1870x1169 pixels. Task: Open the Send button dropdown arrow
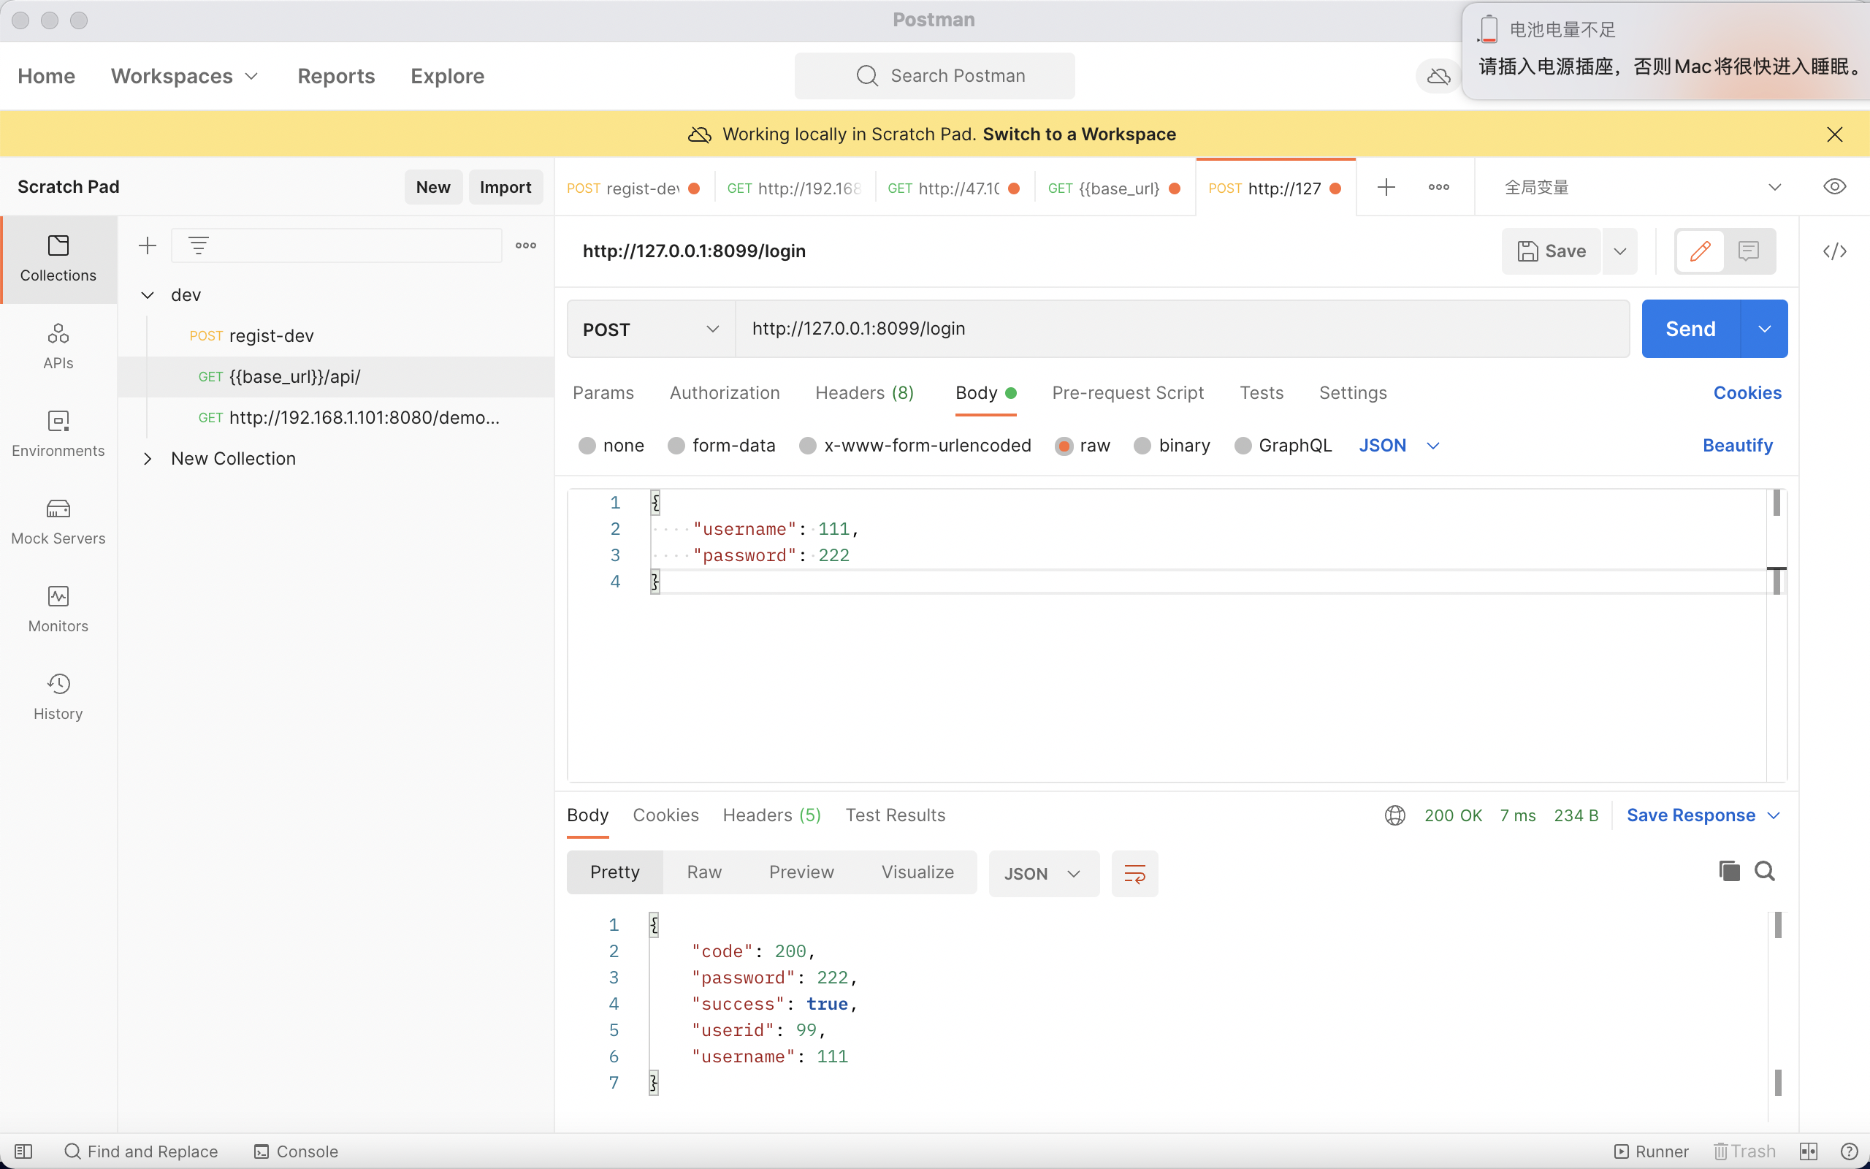click(x=1764, y=330)
